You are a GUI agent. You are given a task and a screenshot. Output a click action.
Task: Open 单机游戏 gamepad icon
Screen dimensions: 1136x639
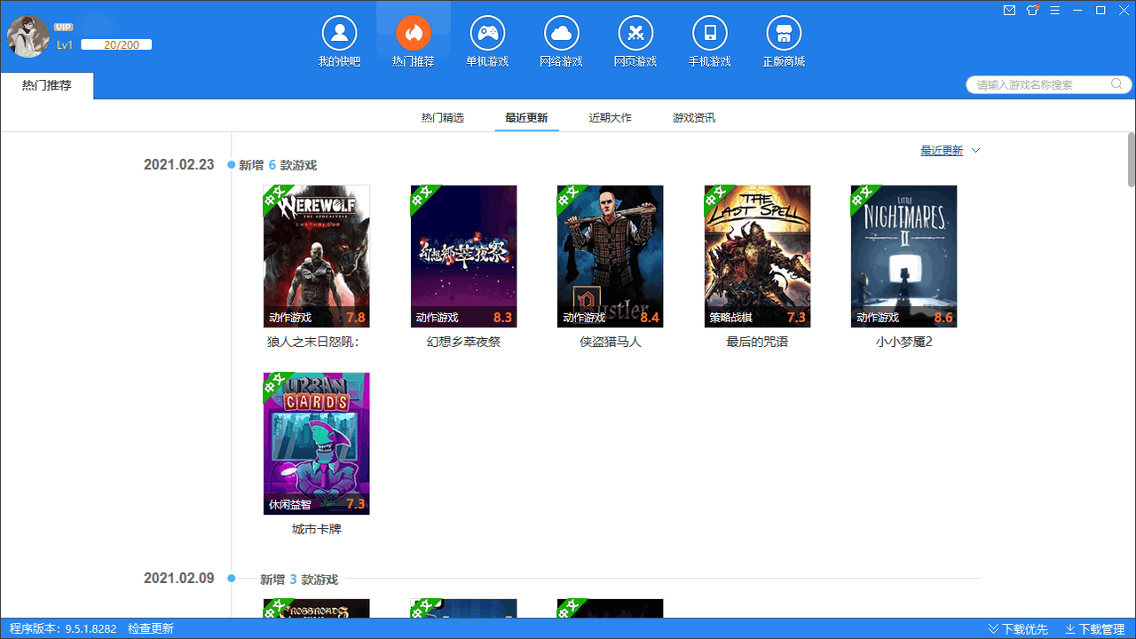tap(487, 34)
